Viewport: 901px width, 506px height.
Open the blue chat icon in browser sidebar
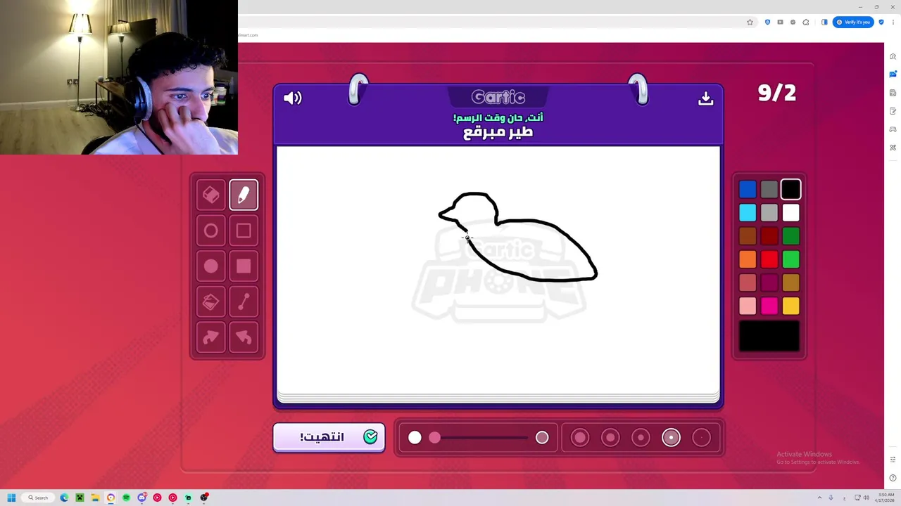[x=893, y=74]
